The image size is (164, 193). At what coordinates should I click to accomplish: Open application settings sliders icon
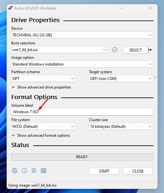[34, 170]
